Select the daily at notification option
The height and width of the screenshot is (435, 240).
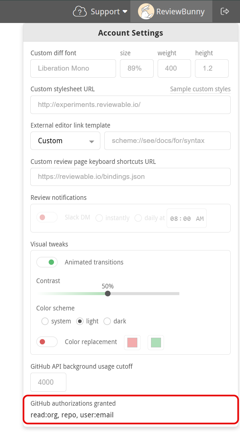pyautogui.click(x=138, y=218)
